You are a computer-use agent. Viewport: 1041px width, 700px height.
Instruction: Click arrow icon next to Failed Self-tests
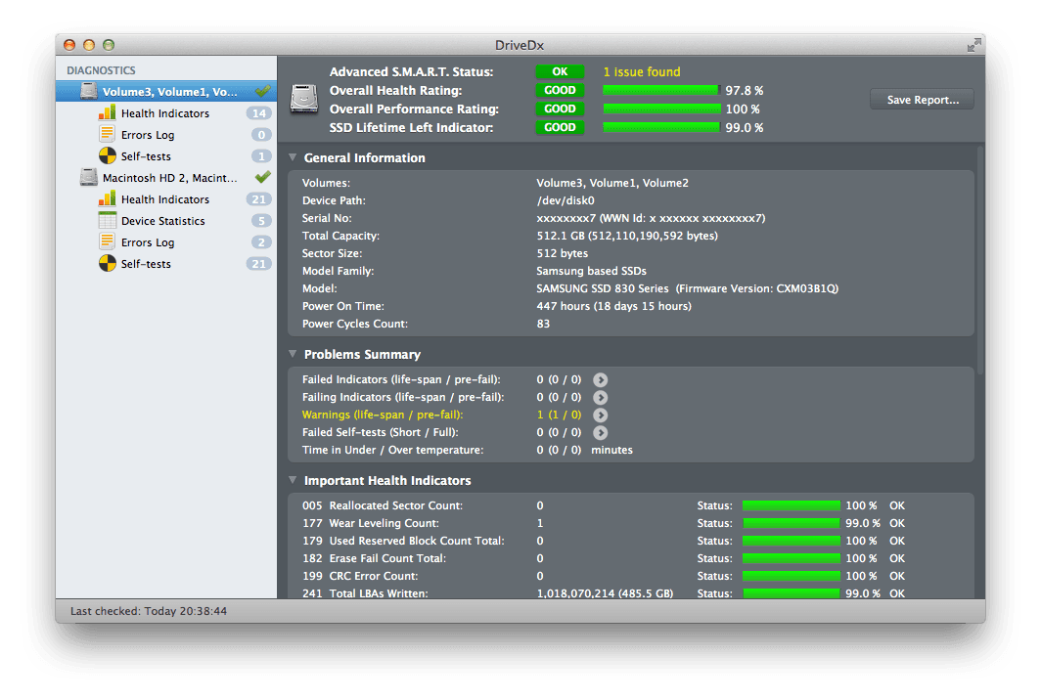pyautogui.click(x=601, y=433)
